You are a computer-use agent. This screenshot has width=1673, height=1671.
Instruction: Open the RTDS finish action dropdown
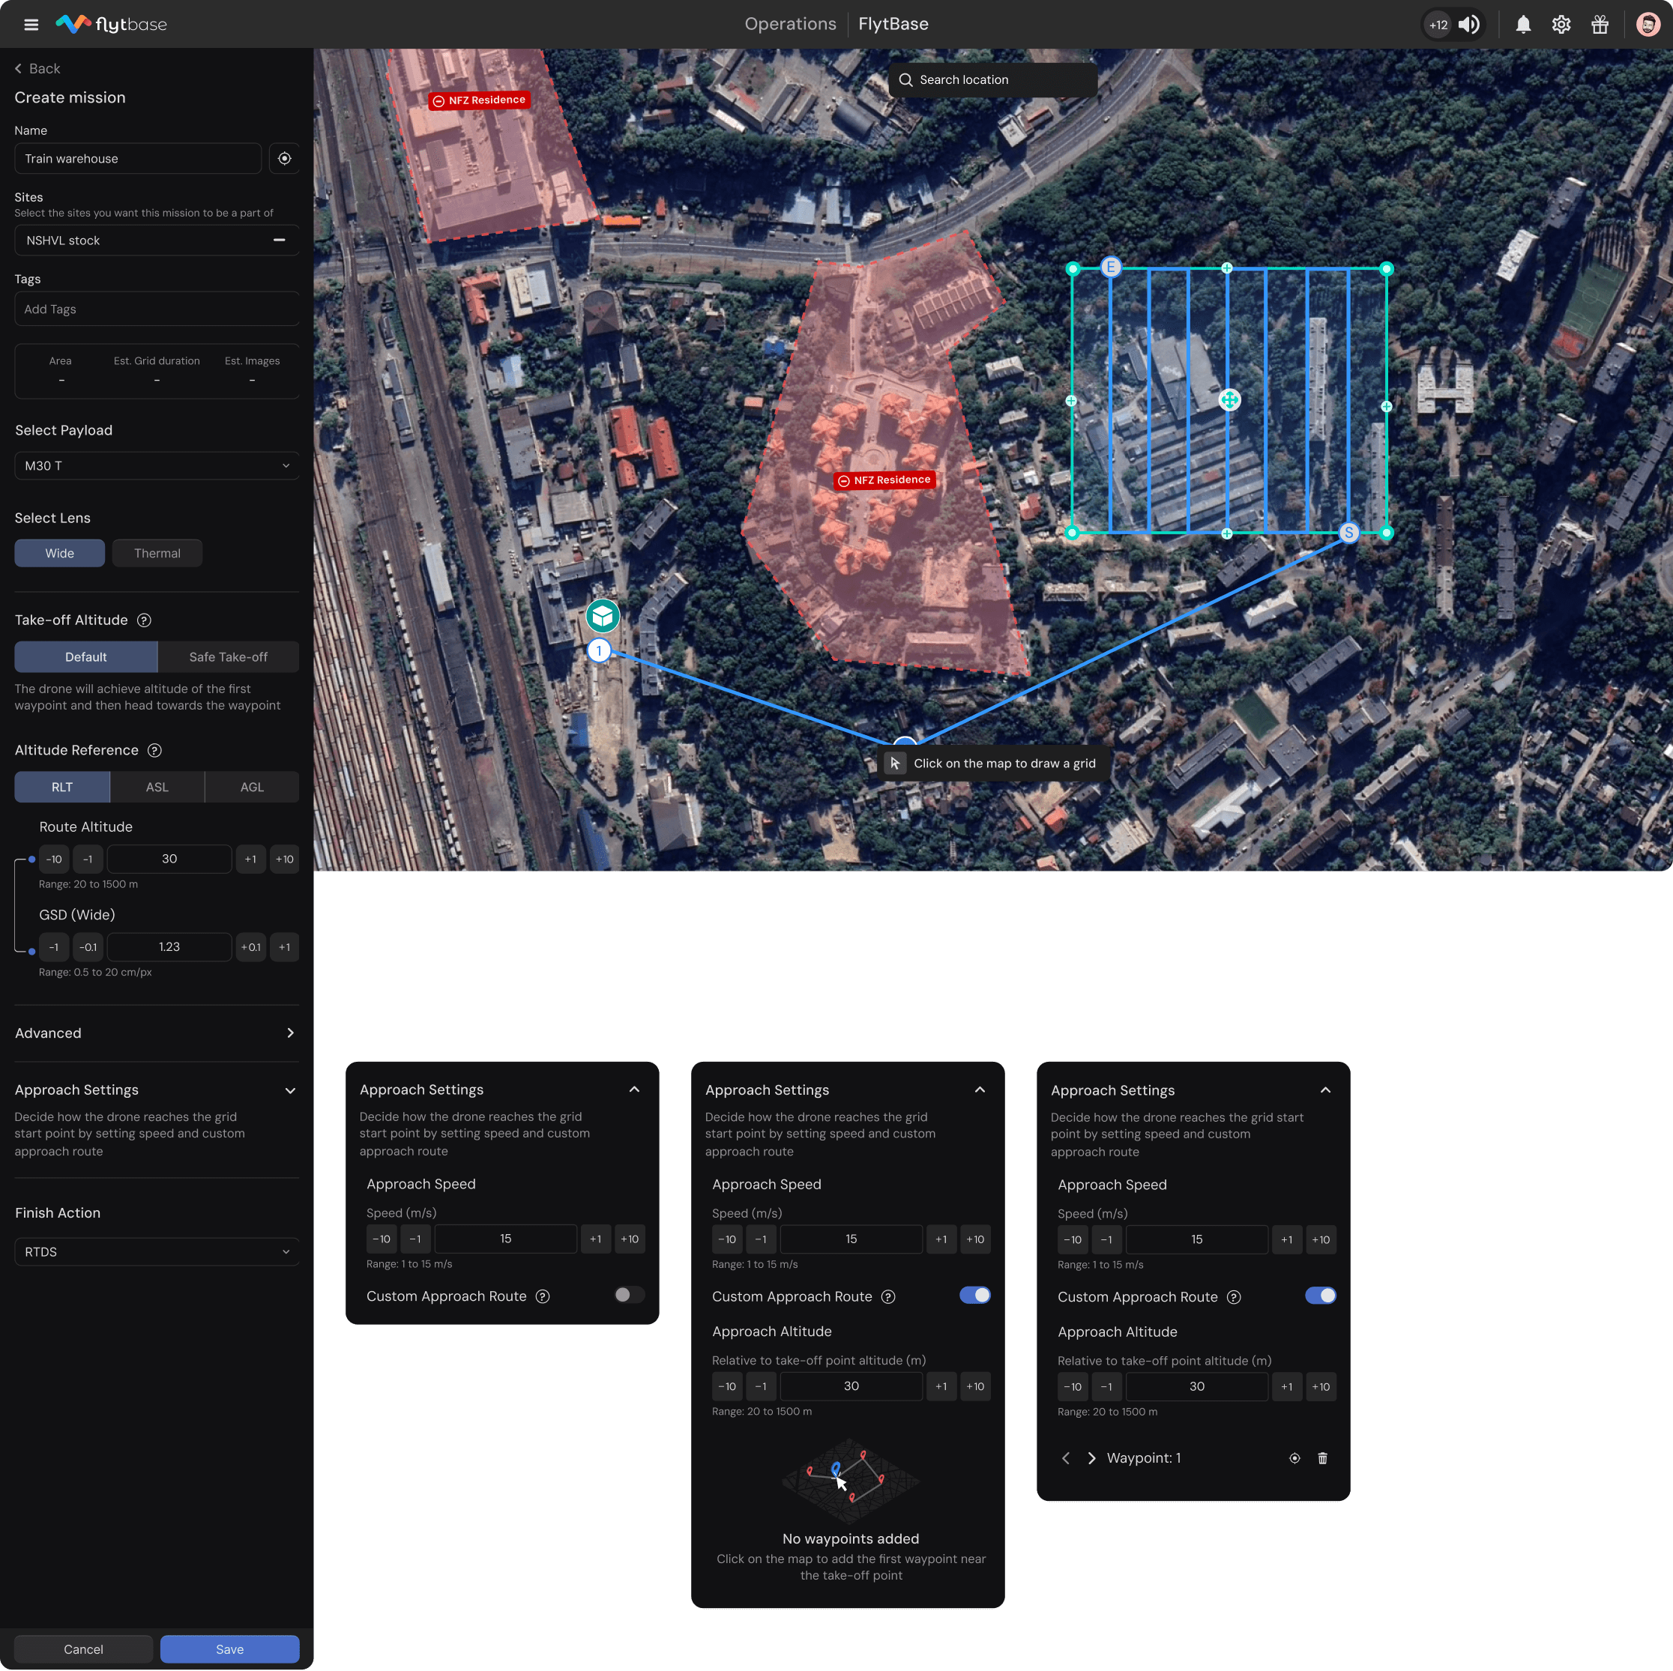tap(157, 1252)
